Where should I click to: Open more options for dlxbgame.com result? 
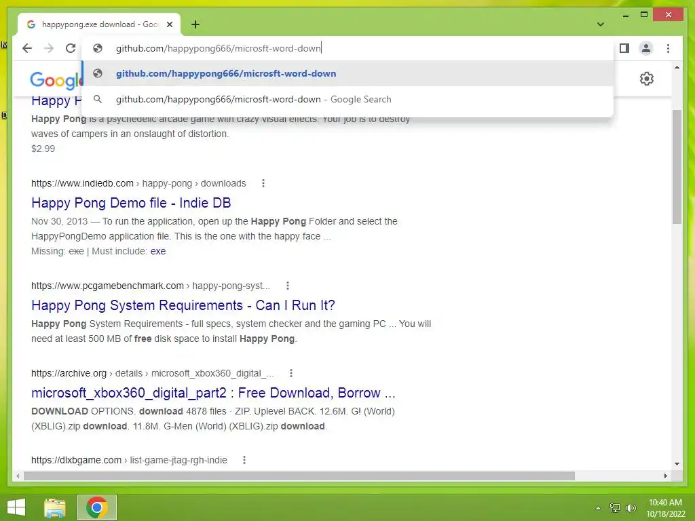click(244, 461)
